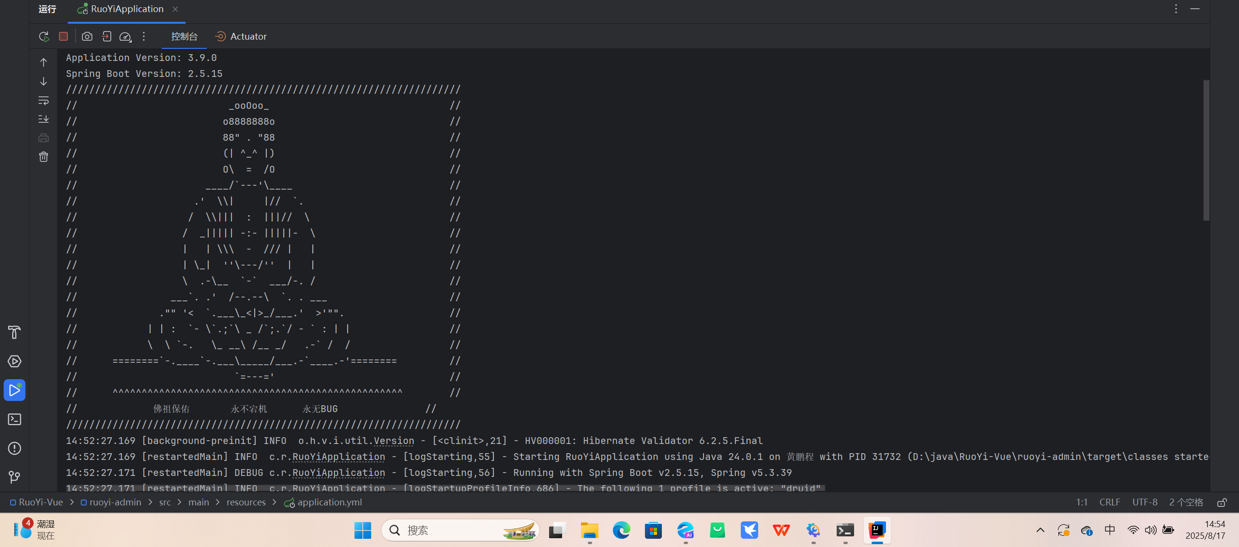
Task: Take a thread dump snapshot
Action: (x=87, y=36)
